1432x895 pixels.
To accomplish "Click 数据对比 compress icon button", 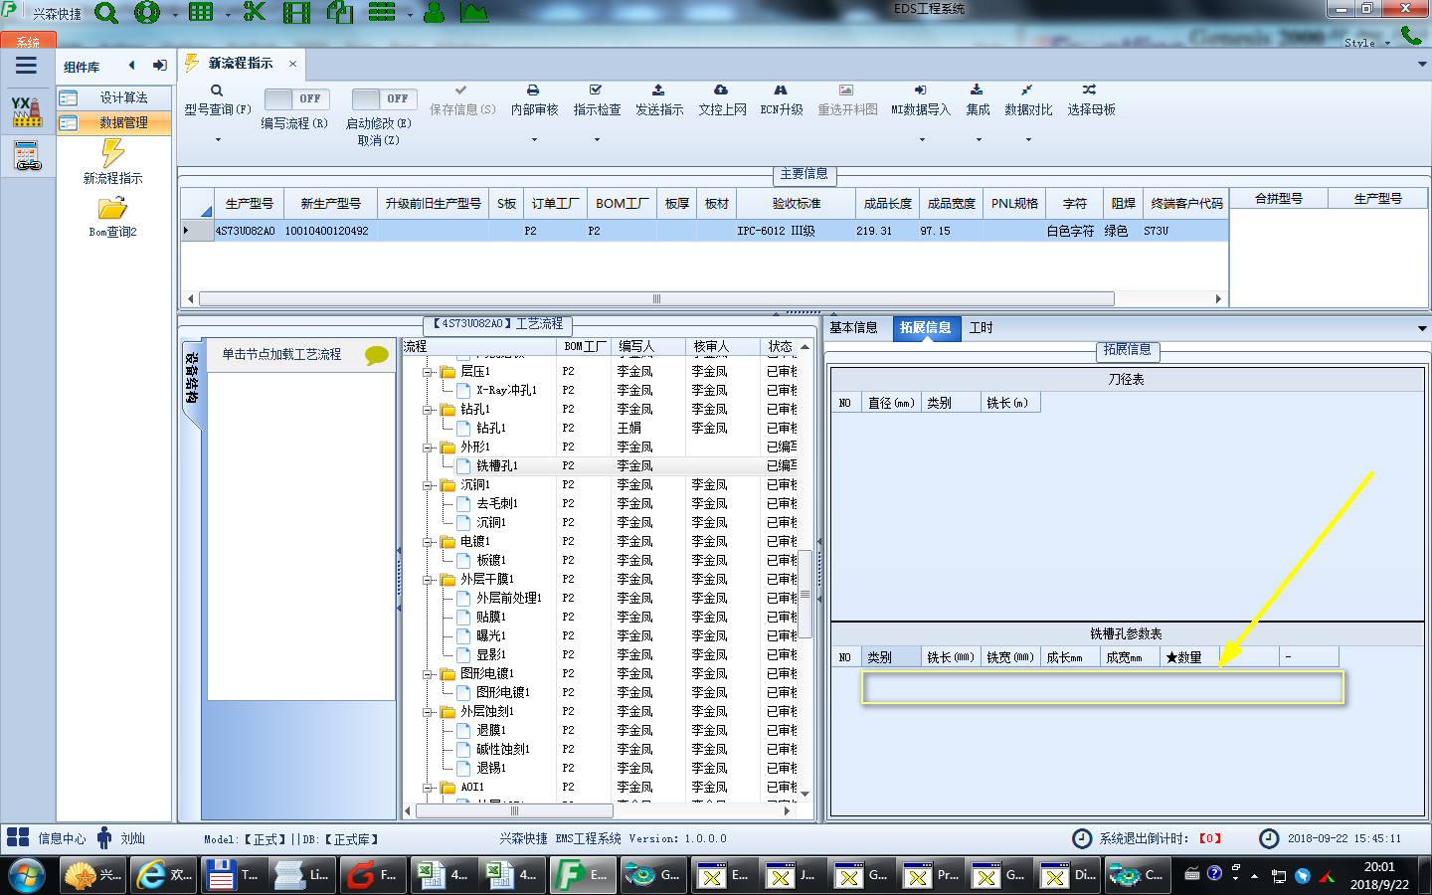I will [1028, 100].
